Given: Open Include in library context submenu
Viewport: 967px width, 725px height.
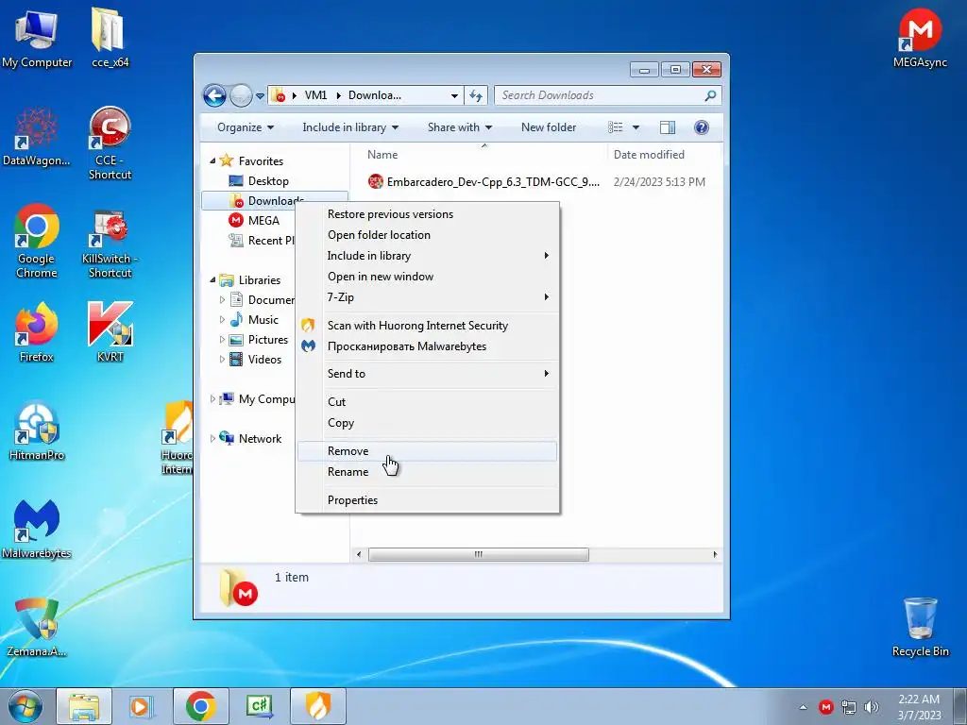Looking at the screenshot, I should (x=428, y=255).
